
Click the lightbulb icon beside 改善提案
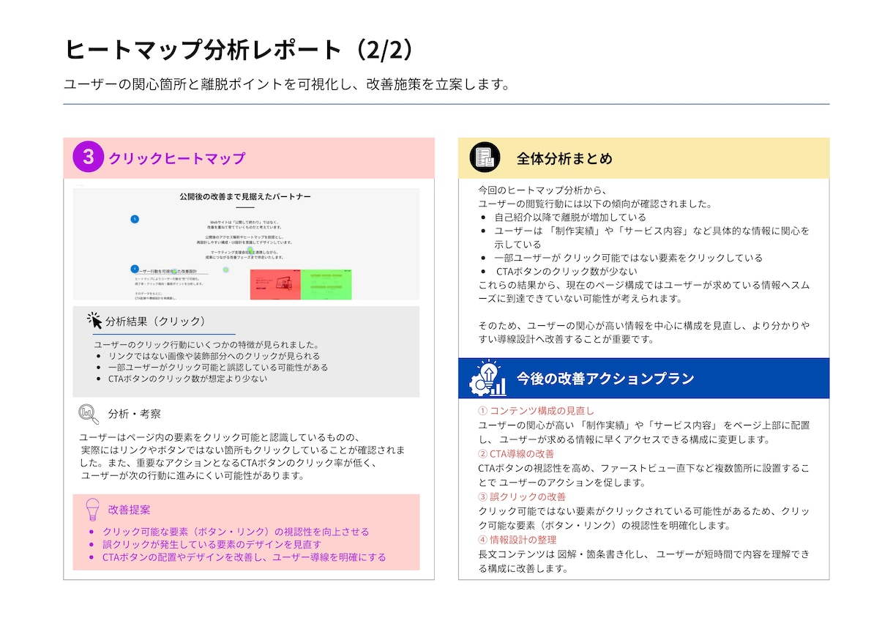pos(92,510)
